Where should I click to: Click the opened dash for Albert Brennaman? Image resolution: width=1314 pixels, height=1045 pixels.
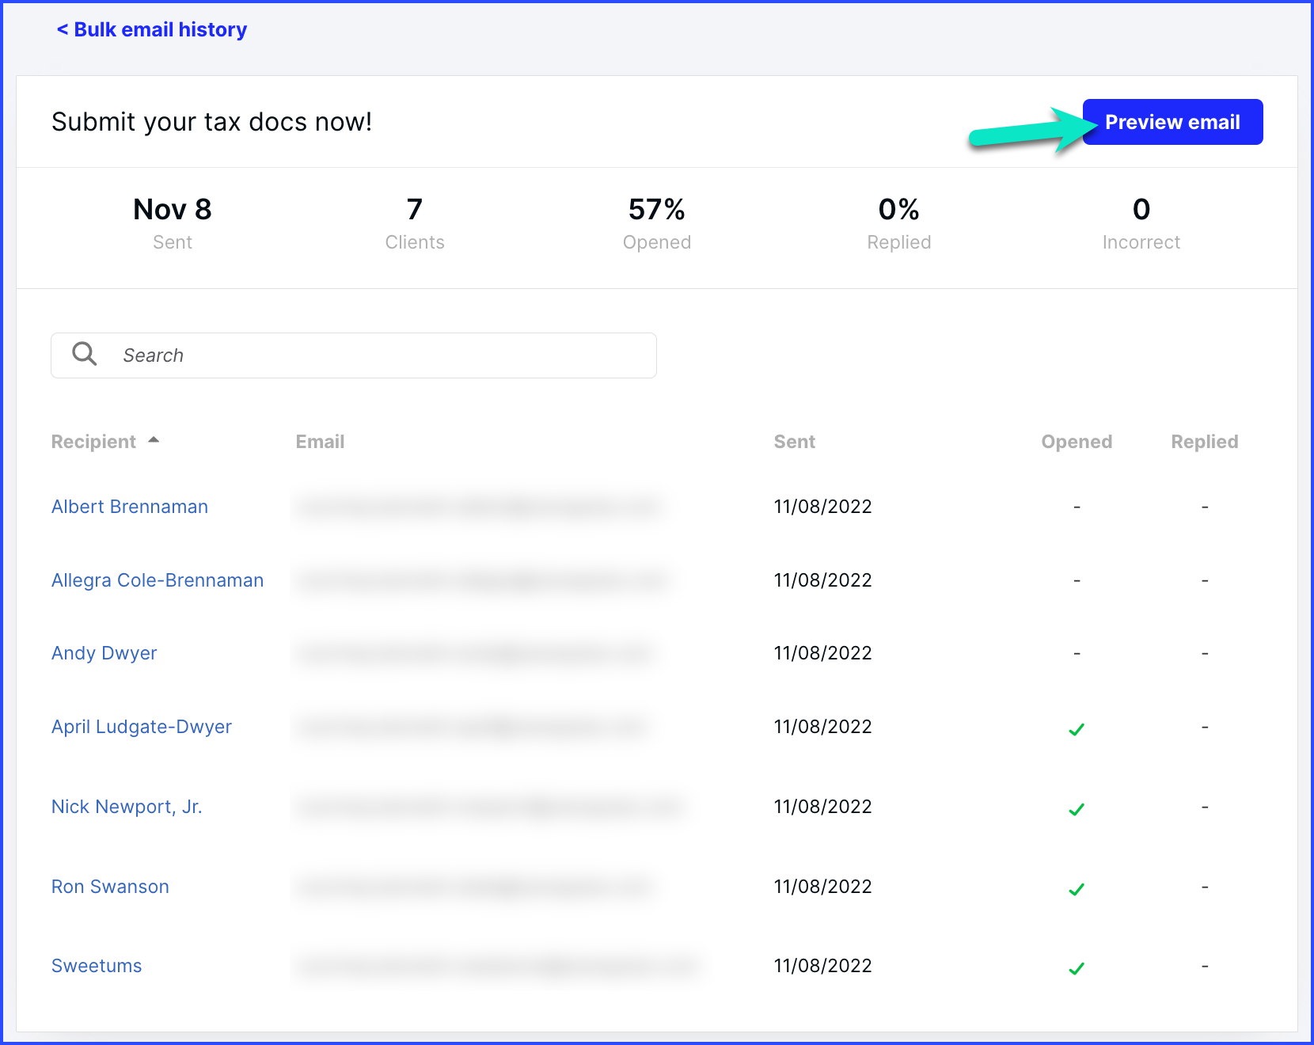(x=1077, y=507)
